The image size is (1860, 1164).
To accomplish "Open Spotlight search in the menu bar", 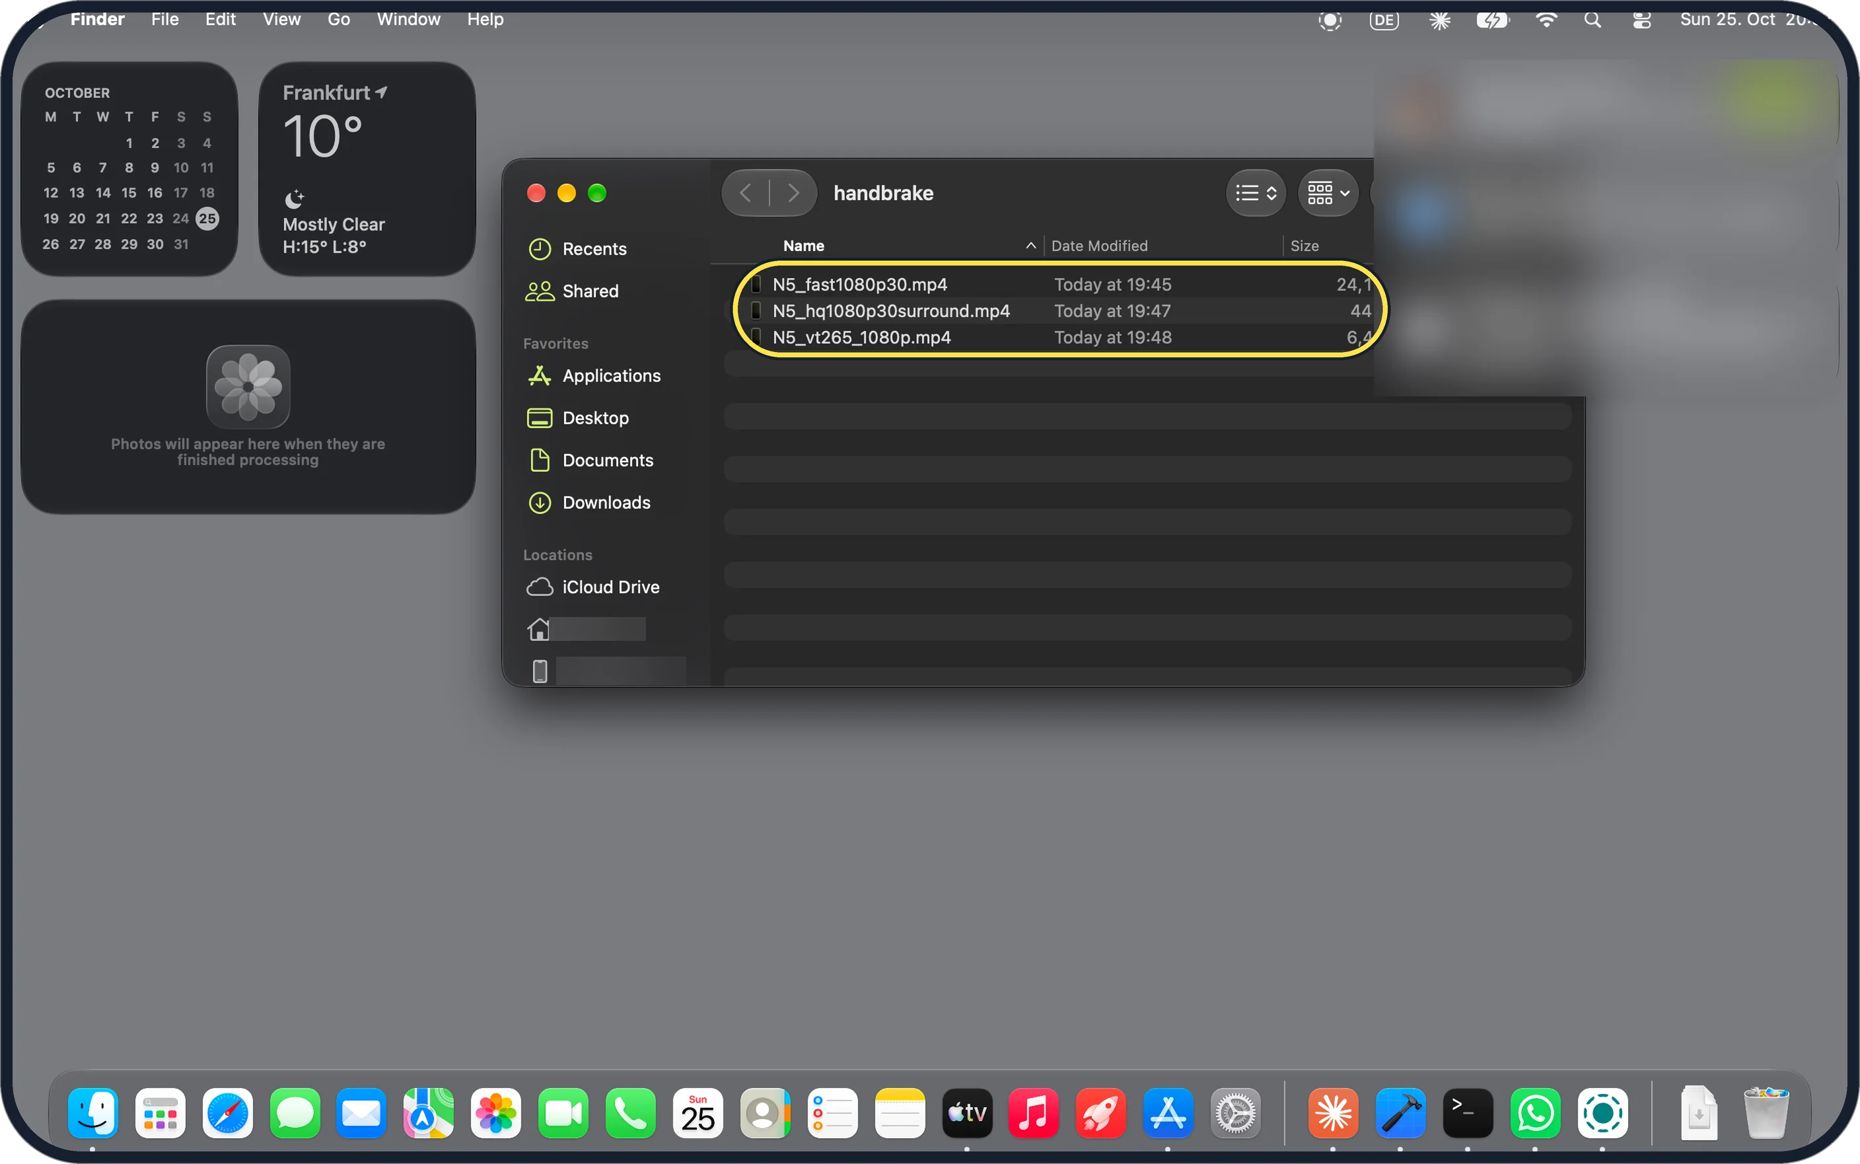I will click(x=1592, y=20).
